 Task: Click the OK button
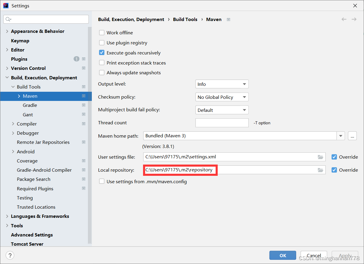click(x=283, y=255)
